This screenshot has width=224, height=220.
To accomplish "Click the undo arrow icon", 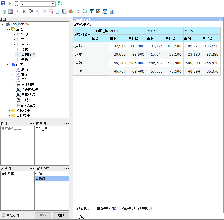I will coord(38,11).
